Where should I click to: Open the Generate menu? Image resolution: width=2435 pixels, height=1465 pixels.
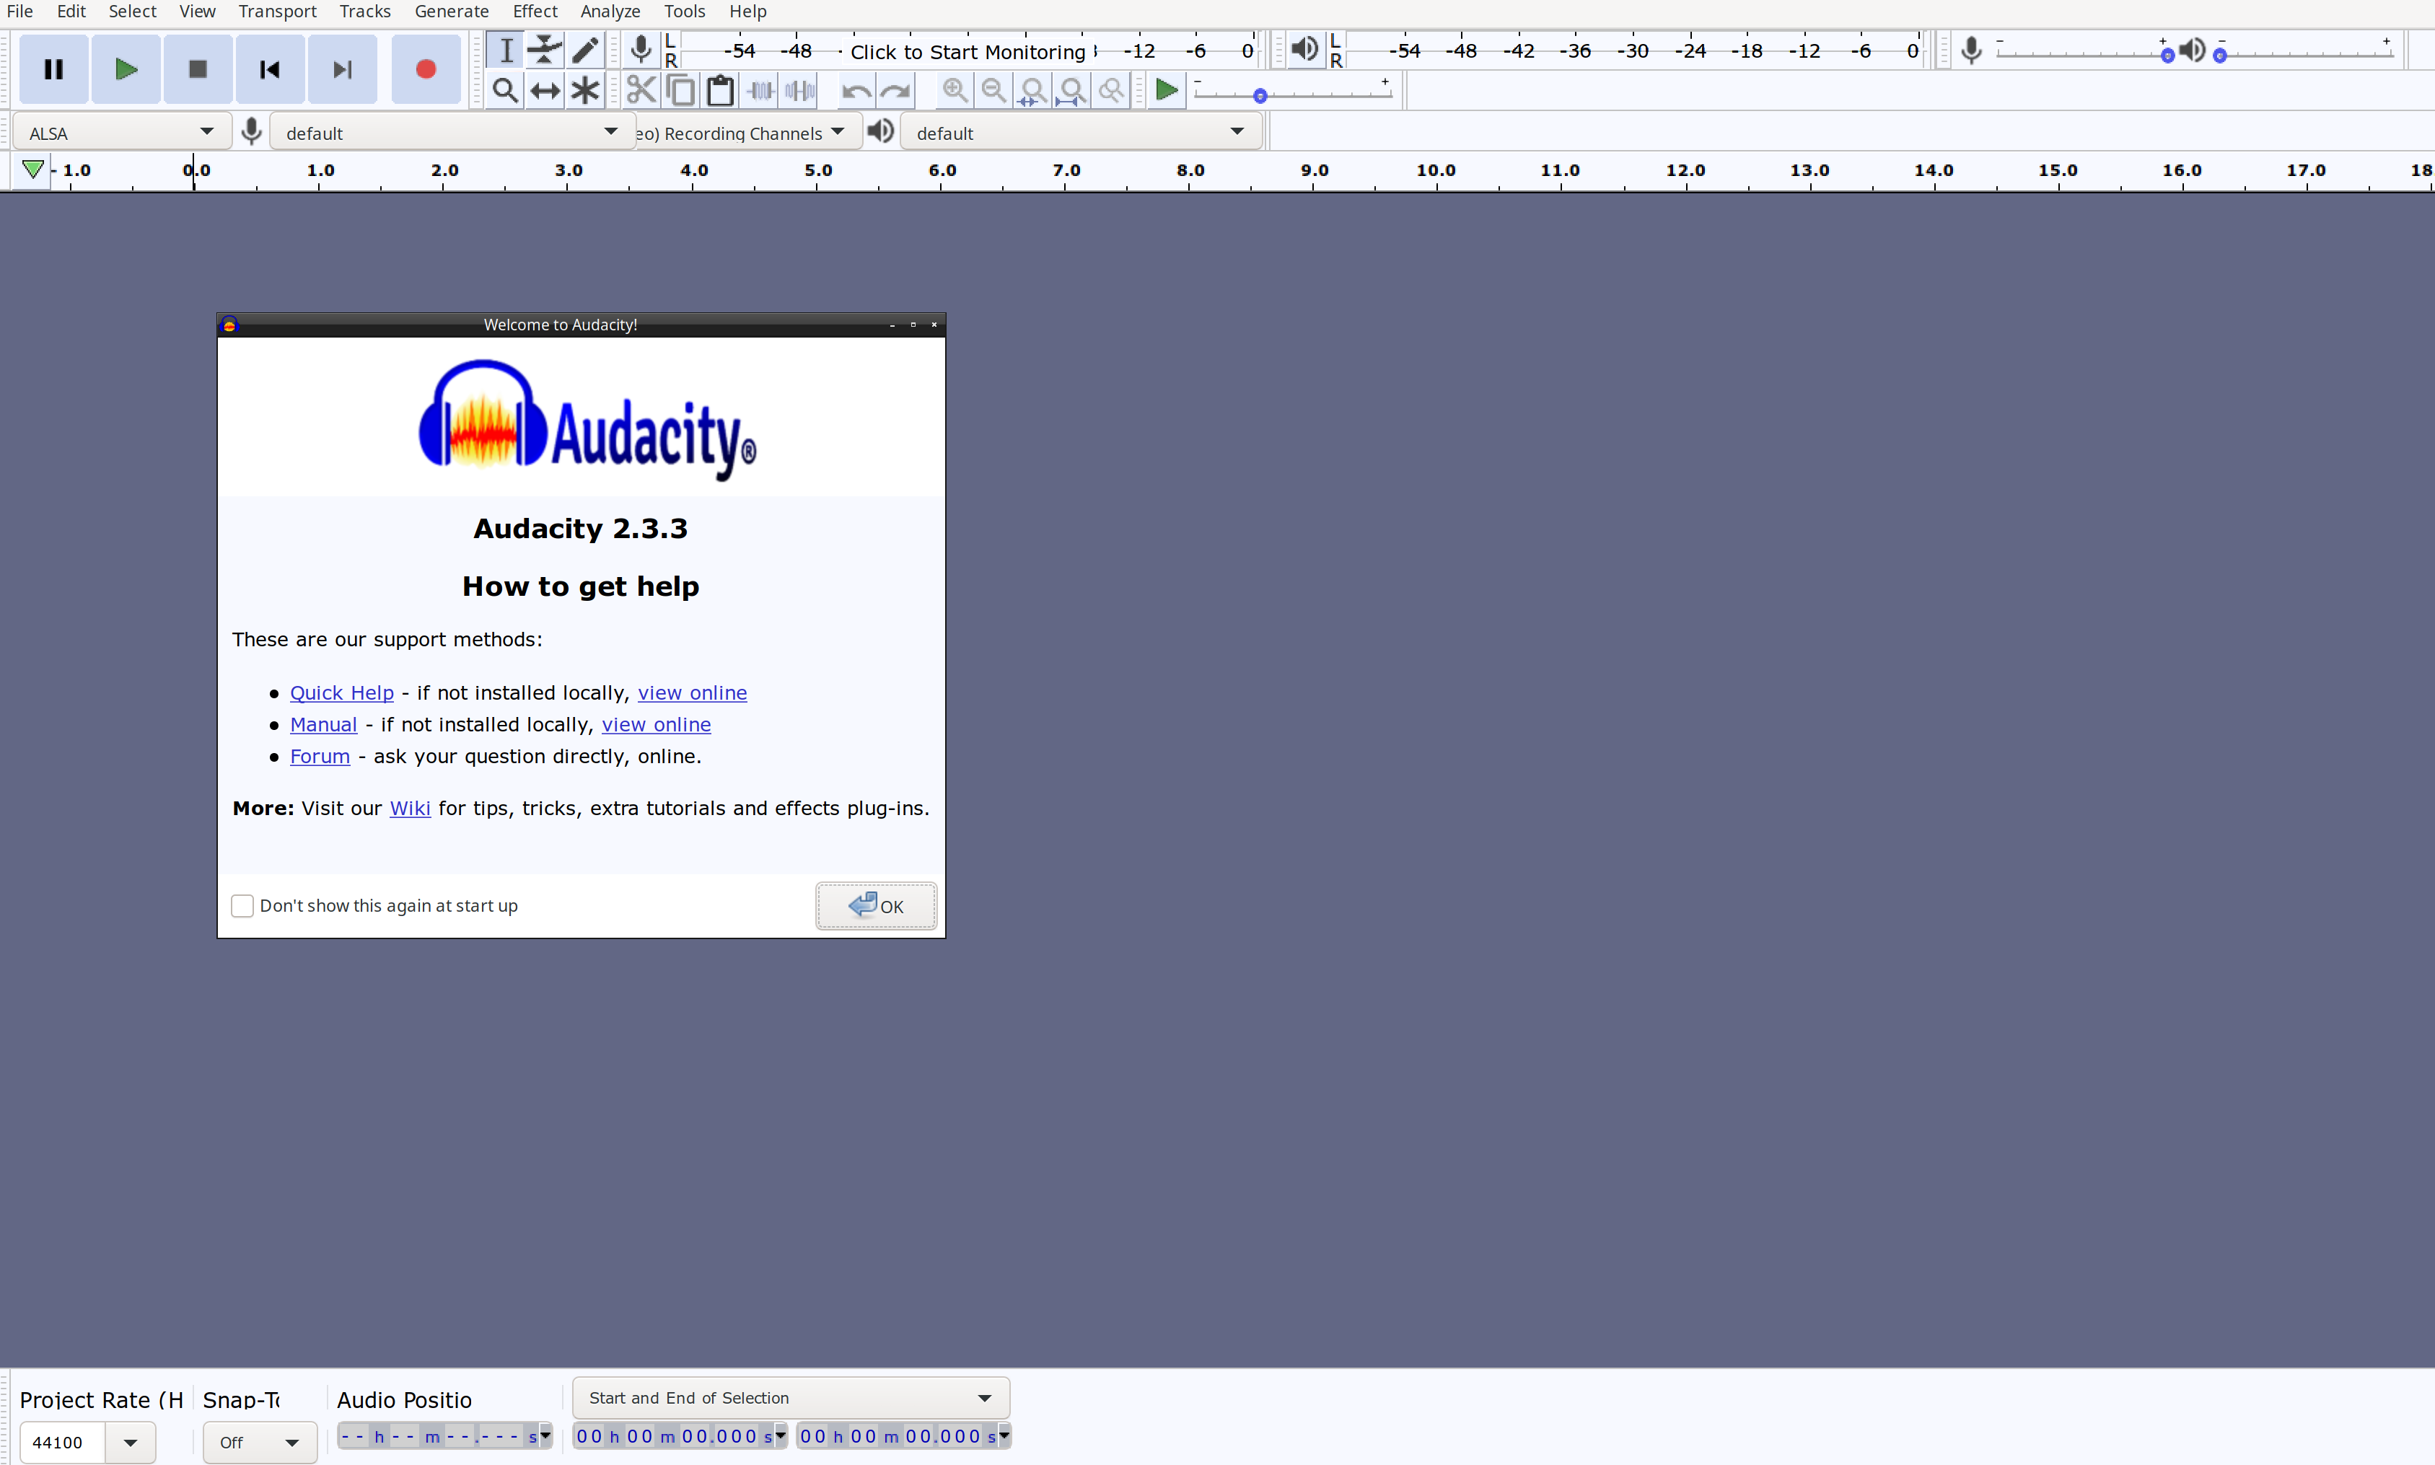click(x=451, y=11)
